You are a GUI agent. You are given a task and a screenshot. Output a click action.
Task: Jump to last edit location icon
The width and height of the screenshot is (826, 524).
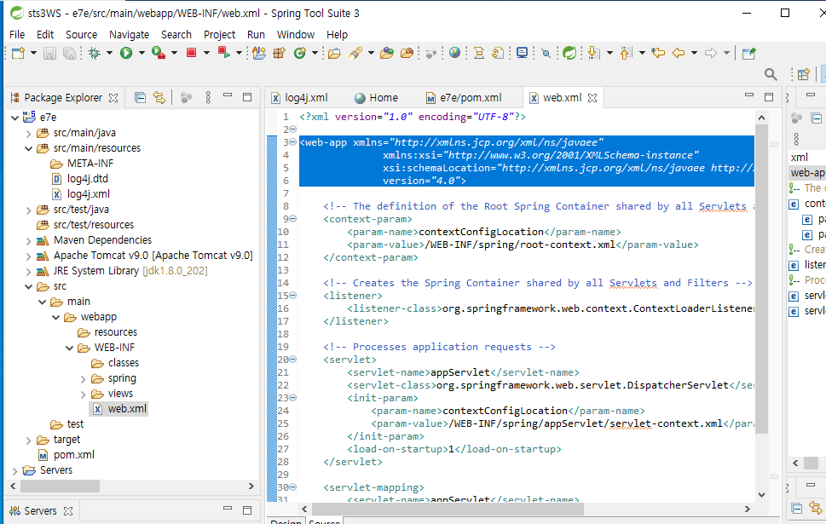(658, 53)
